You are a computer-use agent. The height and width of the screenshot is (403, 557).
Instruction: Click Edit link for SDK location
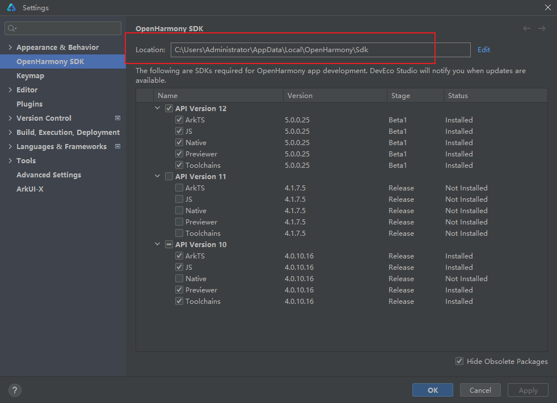point(483,50)
